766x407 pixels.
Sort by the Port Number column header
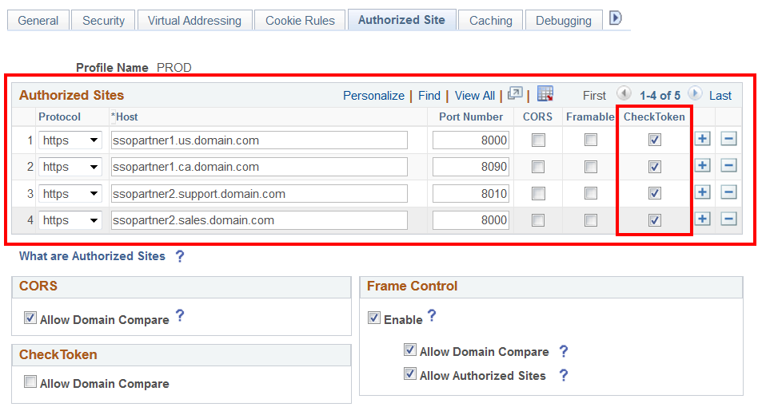pyautogui.click(x=470, y=117)
